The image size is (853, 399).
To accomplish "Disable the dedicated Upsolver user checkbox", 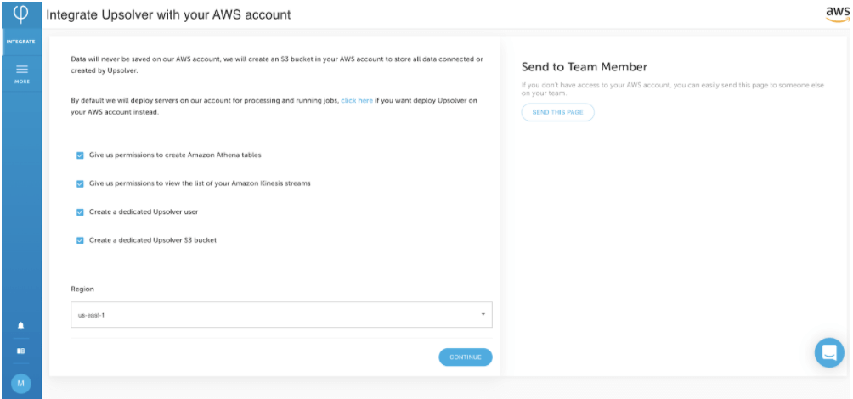I will pos(80,211).
